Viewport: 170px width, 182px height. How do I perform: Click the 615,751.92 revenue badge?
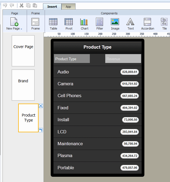129,84
